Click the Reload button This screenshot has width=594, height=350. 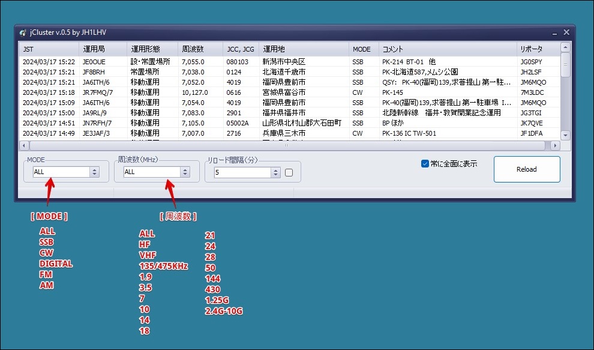click(x=526, y=169)
